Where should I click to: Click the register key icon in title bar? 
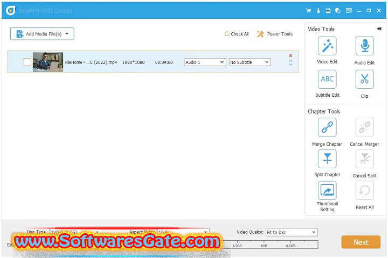tap(318, 11)
